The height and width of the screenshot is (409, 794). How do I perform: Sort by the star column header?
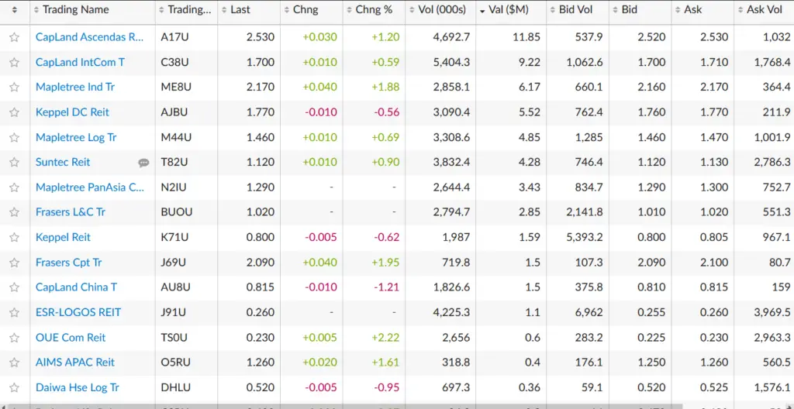(x=15, y=9)
